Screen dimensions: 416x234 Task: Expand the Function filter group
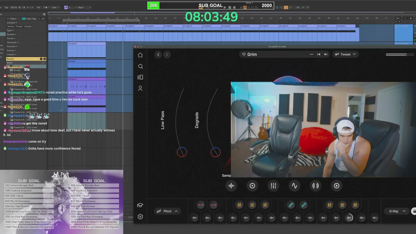click(x=12, y=46)
